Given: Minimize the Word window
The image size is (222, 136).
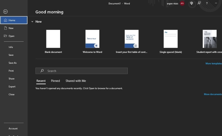Looking at the screenshot, I should pyautogui.click(x=216, y=3).
